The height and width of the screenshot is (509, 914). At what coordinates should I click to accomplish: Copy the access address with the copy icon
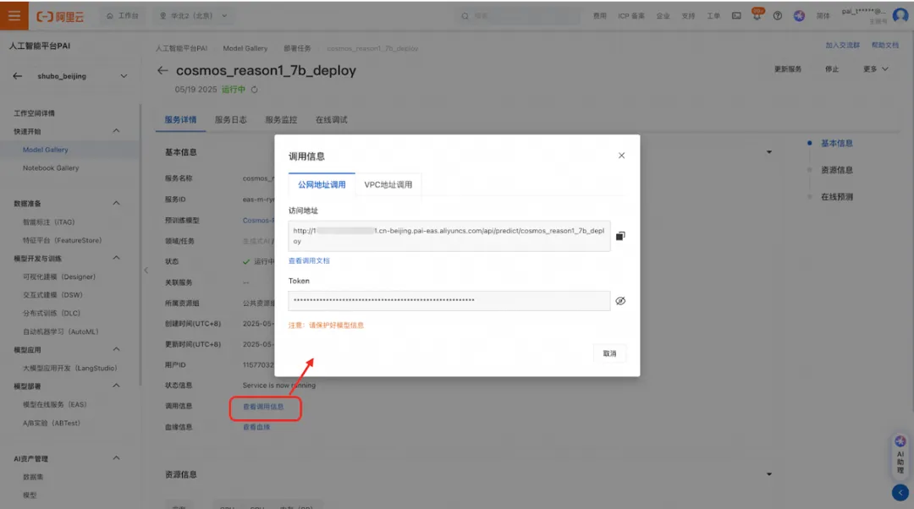[x=620, y=235]
